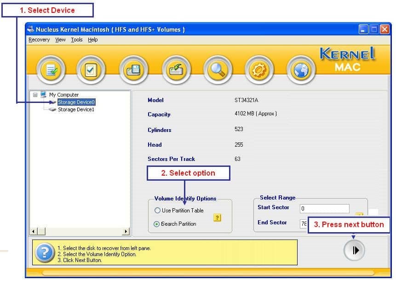Click the Start Sector input field

[x=325, y=208]
